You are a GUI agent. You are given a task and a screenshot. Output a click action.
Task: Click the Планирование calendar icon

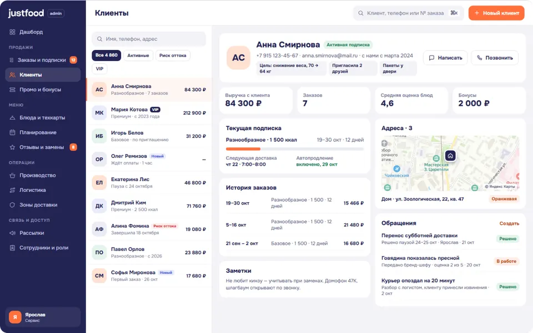click(12, 132)
